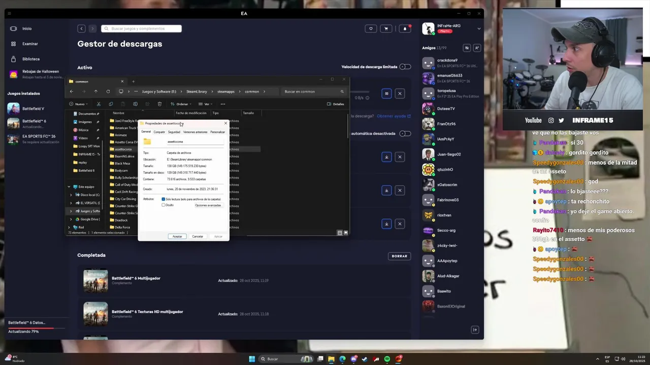Open Inicio in the EA sidebar

pyautogui.click(x=27, y=28)
